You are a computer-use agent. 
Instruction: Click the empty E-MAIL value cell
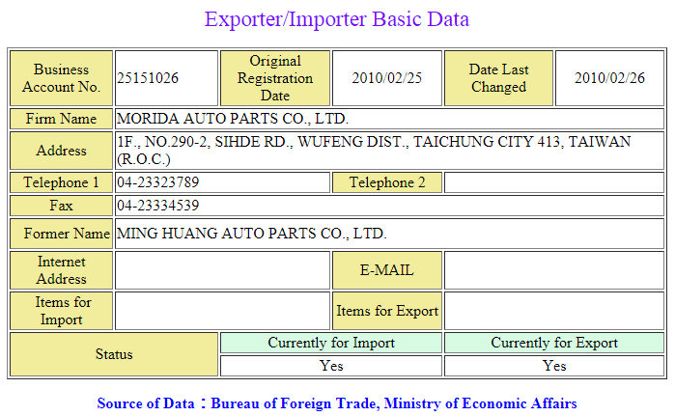(x=554, y=270)
